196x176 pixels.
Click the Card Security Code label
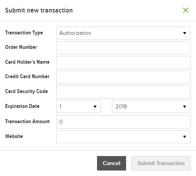tap(26, 92)
